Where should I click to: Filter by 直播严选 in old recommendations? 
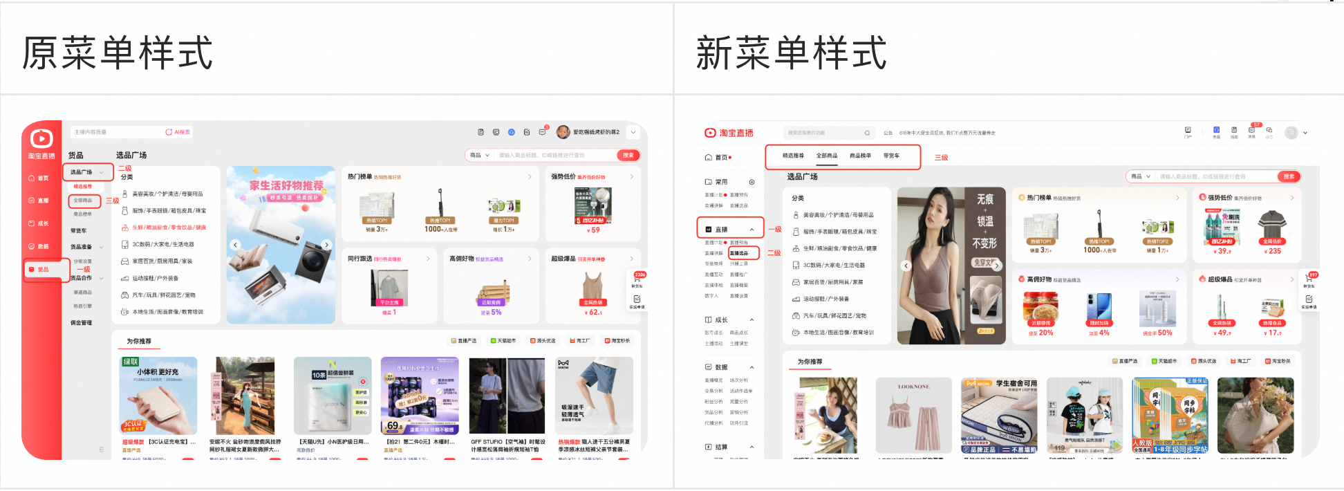pyautogui.click(x=463, y=341)
